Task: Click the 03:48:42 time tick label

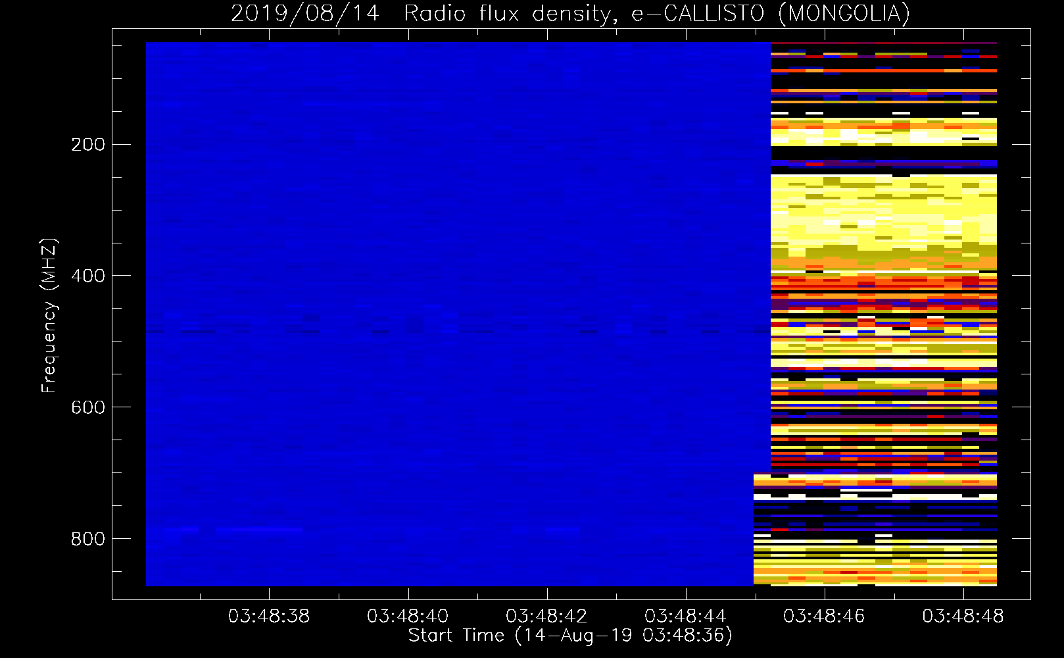Action: coord(546,617)
